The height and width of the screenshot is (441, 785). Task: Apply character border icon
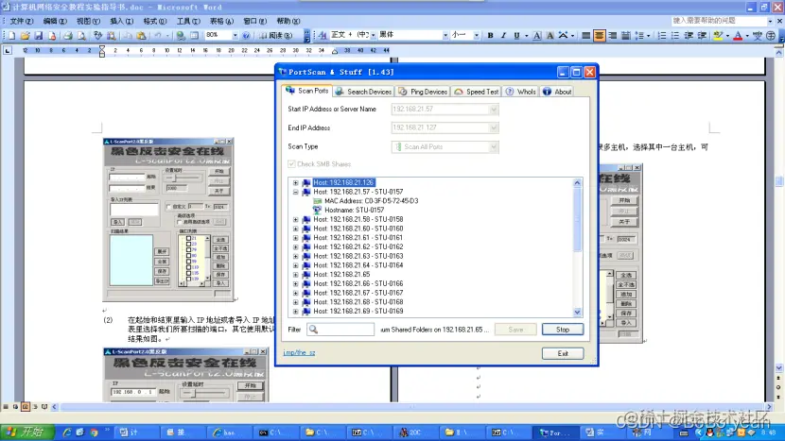[x=536, y=36]
